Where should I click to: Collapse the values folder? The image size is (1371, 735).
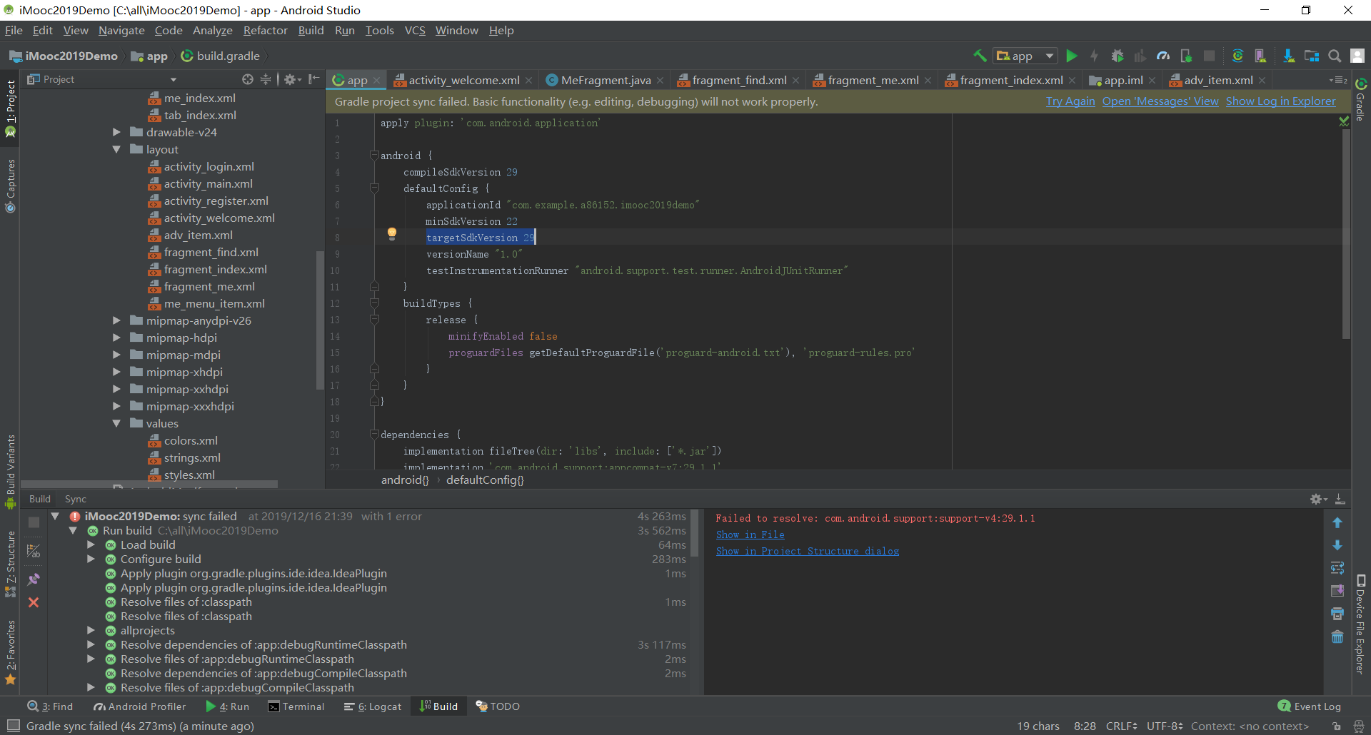(x=116, y=423)
